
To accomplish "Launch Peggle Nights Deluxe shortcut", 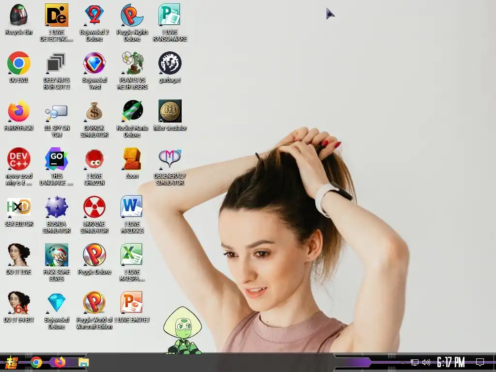I will pyautogui.click(x=132, y=15).
